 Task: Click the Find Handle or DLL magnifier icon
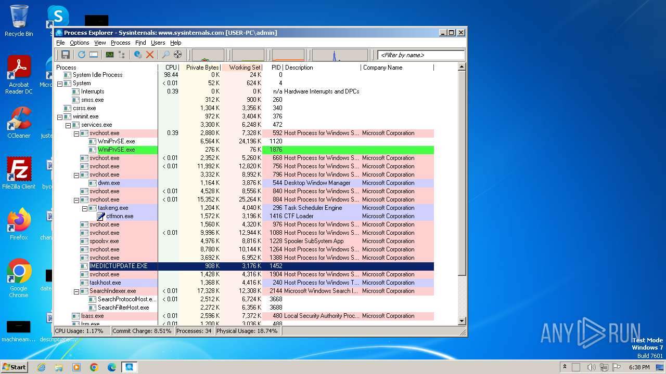click(166, 55)
